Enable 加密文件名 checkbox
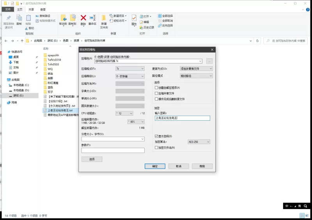This screenshot has height=220, width=312. point(156,148)
